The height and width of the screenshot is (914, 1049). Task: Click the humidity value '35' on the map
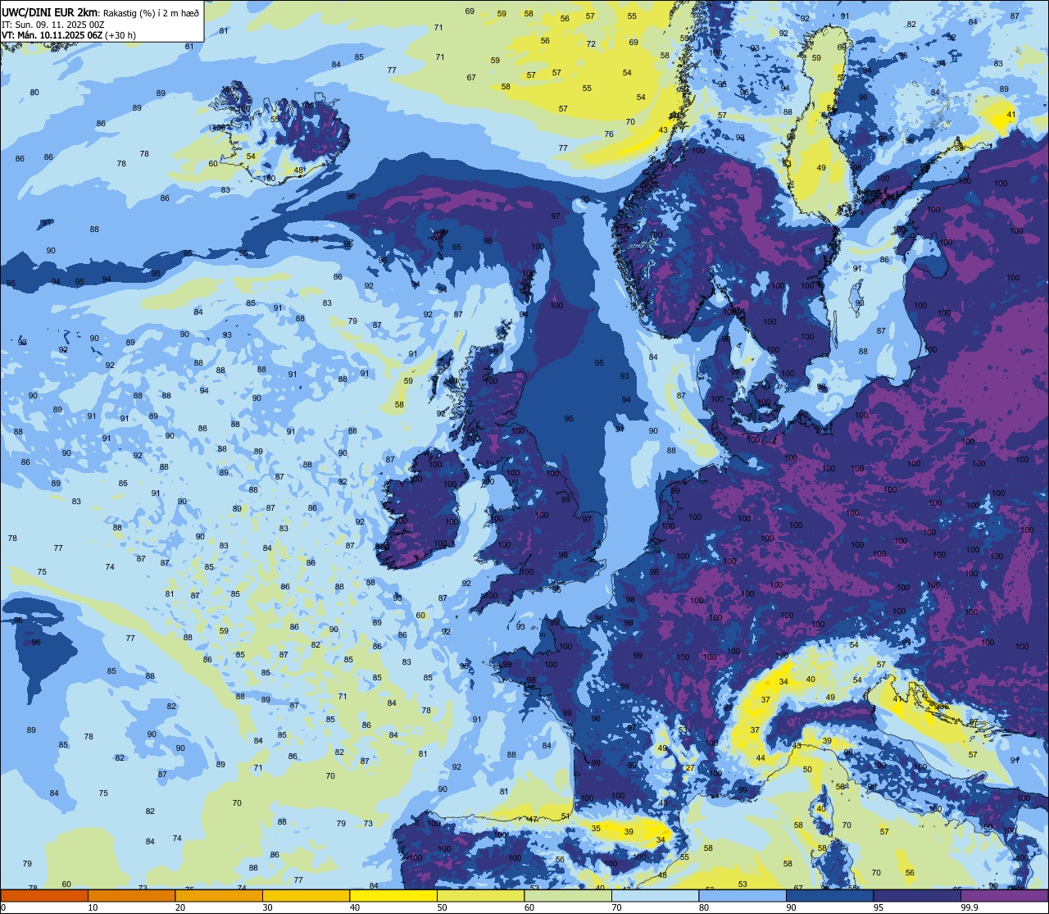point(596,829)
